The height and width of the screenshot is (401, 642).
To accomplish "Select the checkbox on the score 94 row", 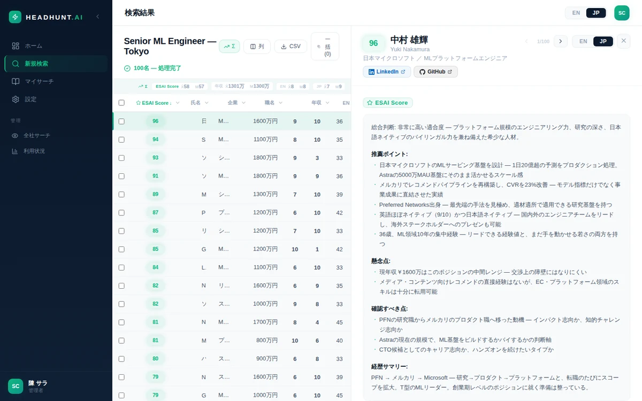I will pyautogui.click(x=121, y=139).
